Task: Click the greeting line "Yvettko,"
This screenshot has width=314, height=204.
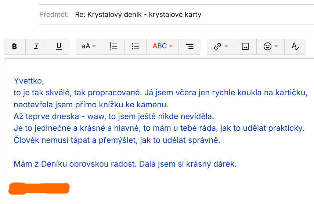Action: [29, 81]
